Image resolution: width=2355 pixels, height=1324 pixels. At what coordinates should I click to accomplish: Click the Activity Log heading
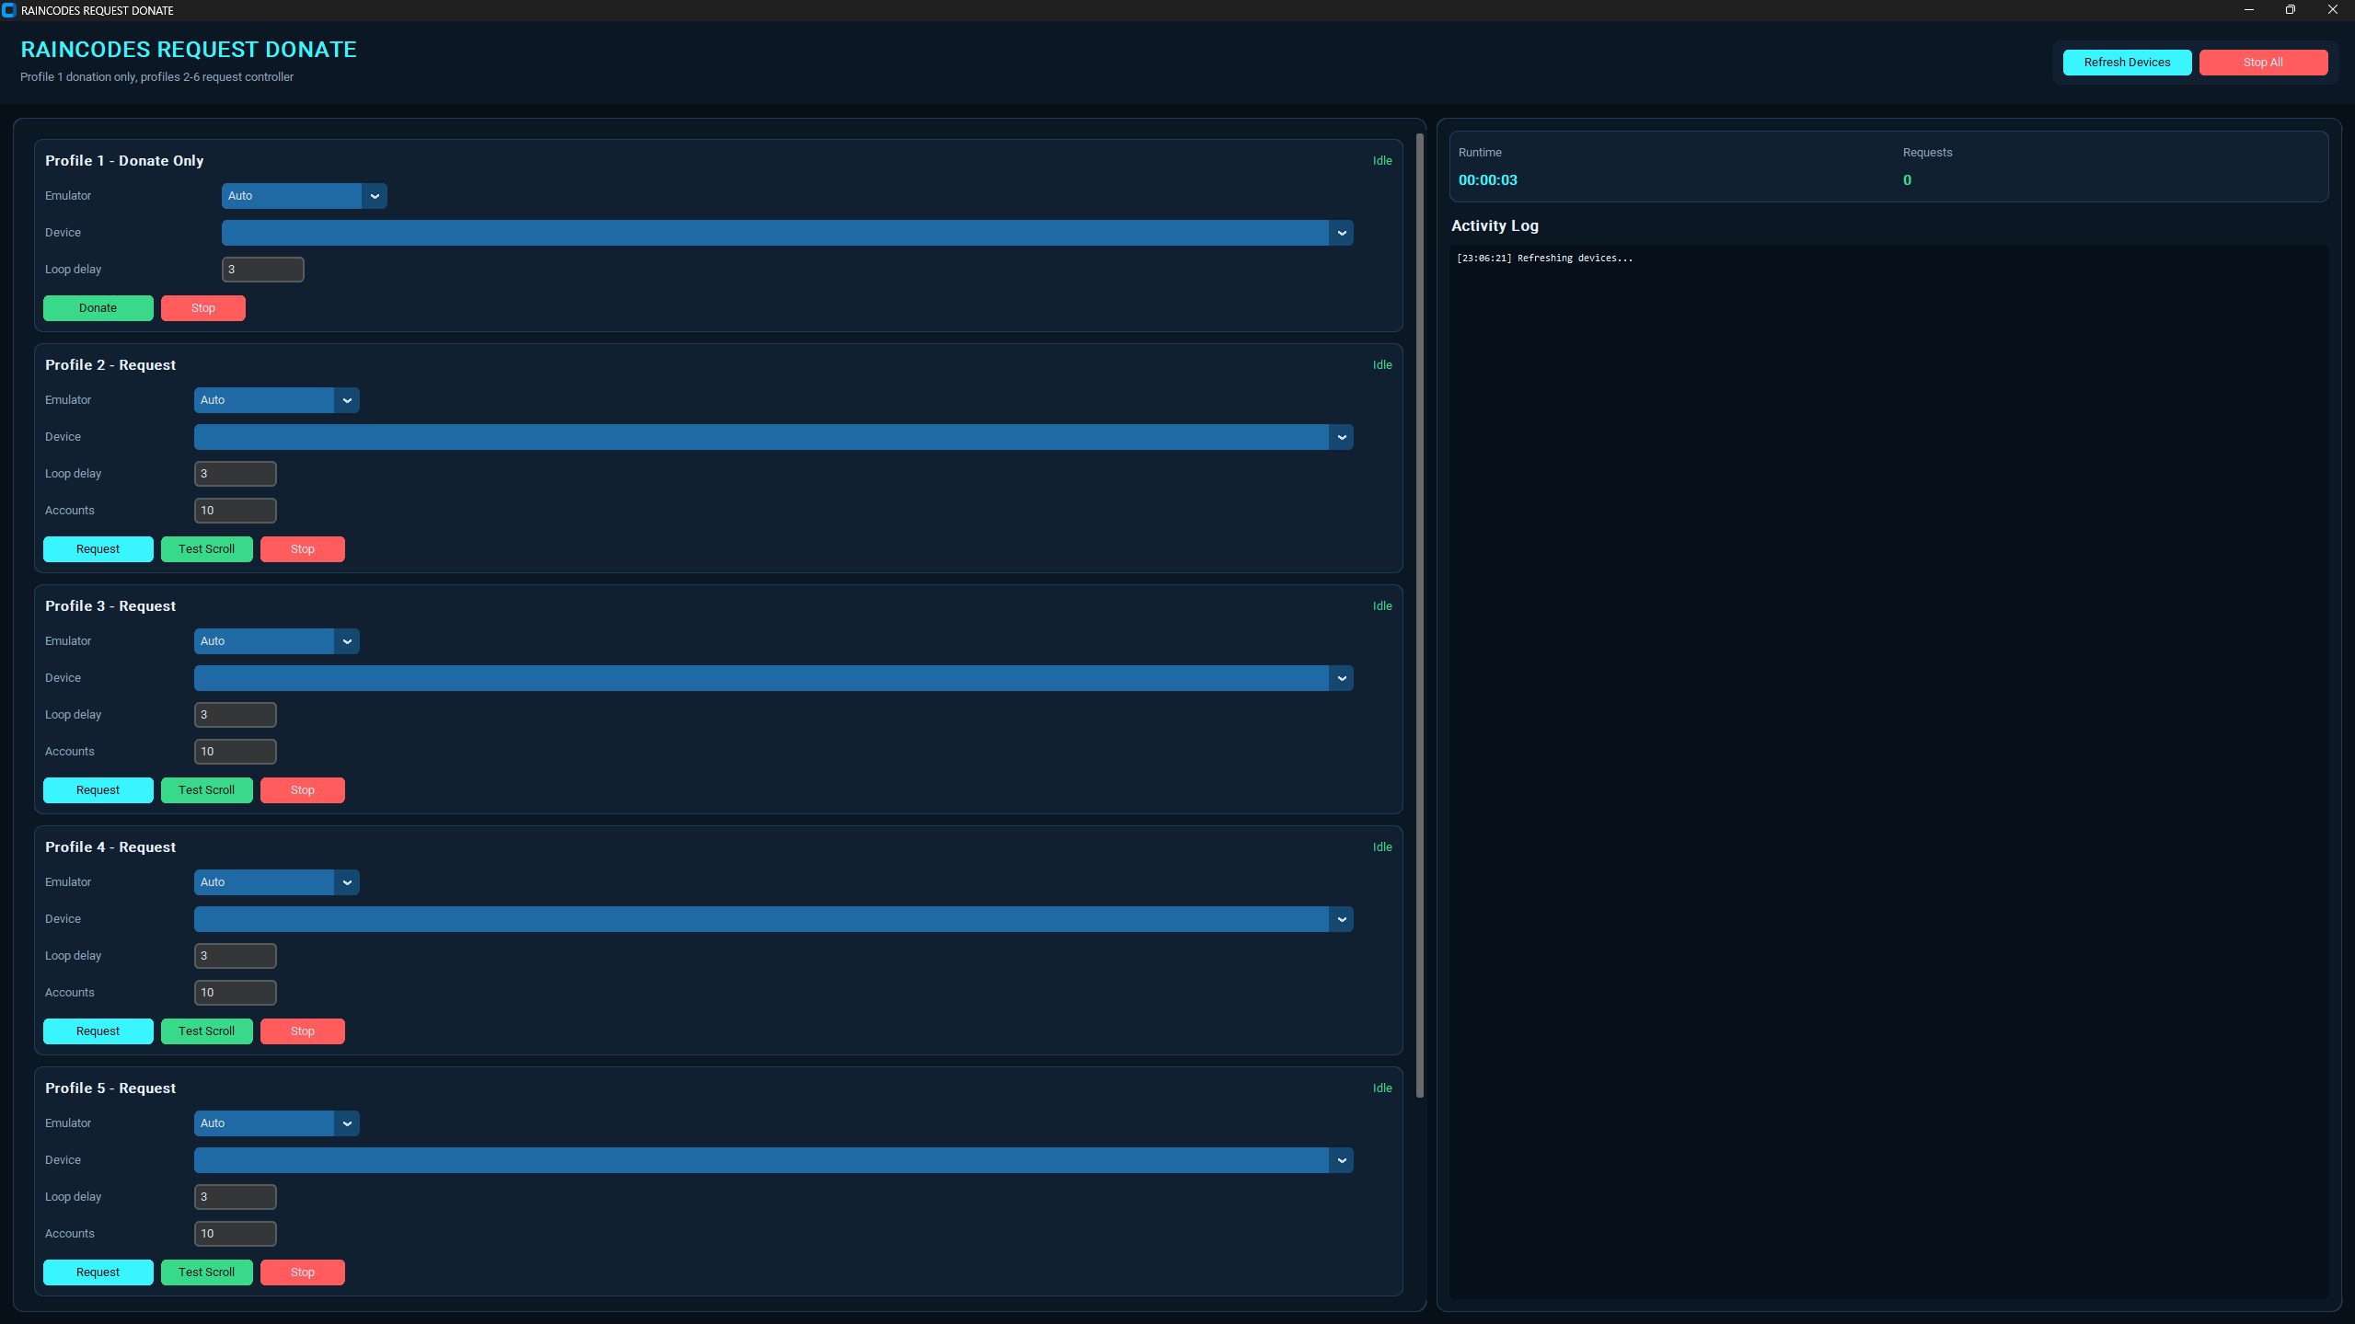1495,226
